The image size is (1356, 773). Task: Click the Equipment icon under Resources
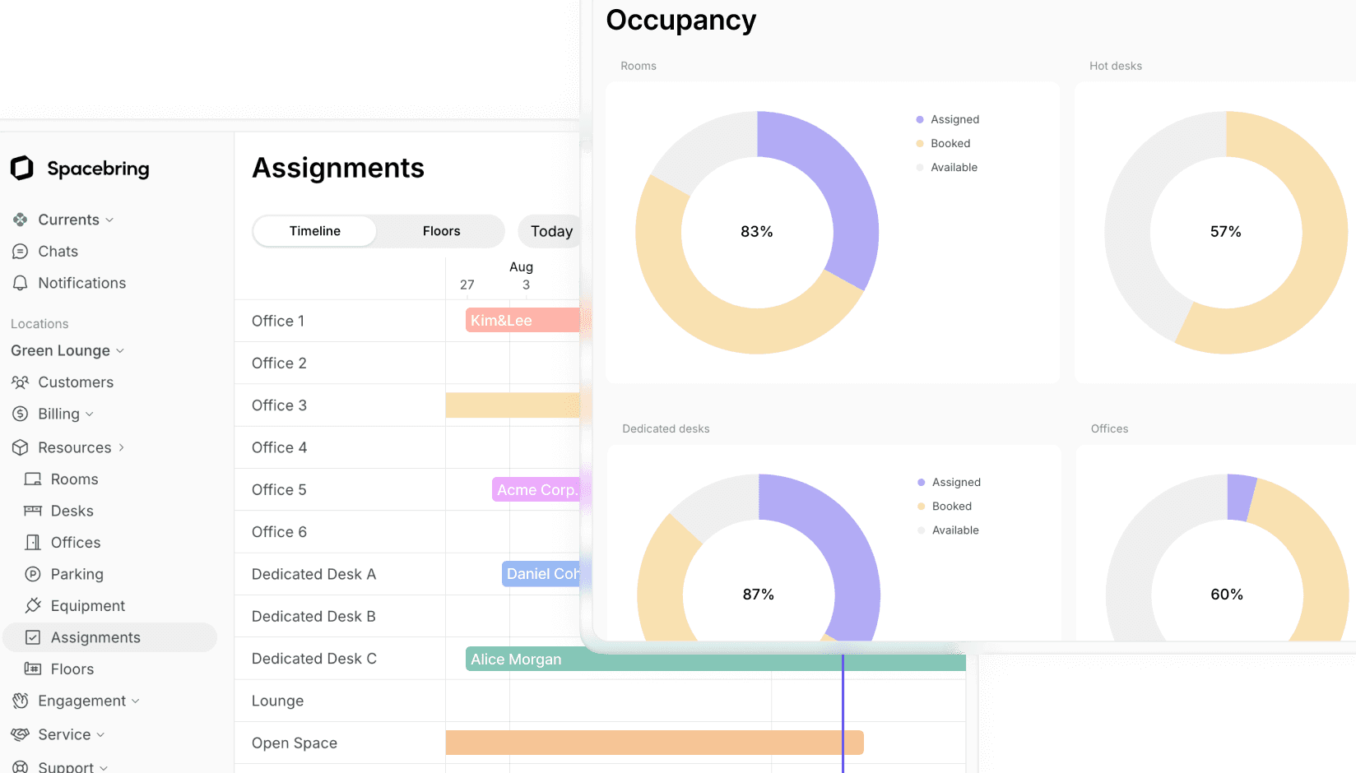coord(33,605)
